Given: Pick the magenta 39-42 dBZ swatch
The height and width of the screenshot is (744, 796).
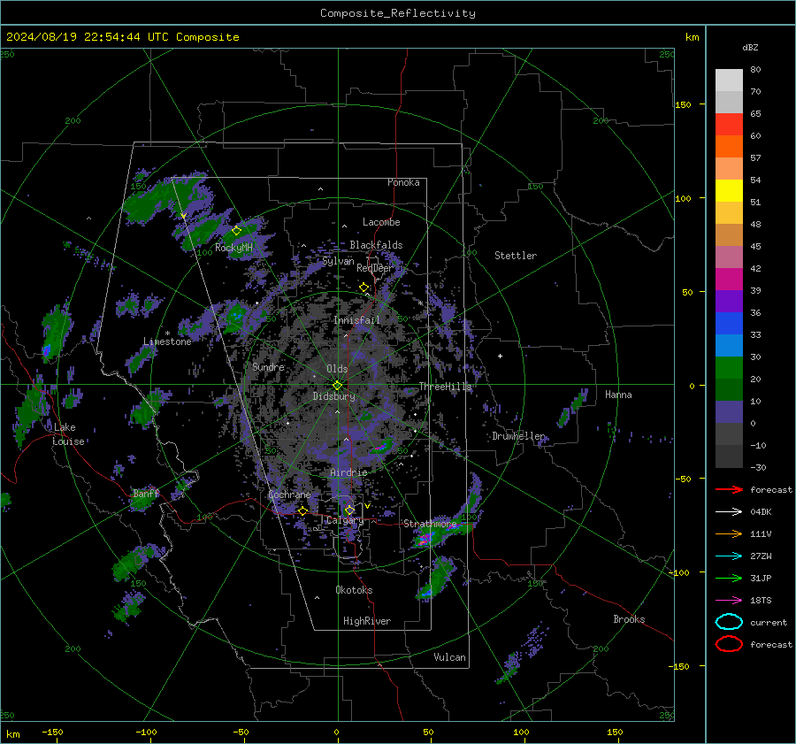Looking at the screenshot, I should point(729,280).
